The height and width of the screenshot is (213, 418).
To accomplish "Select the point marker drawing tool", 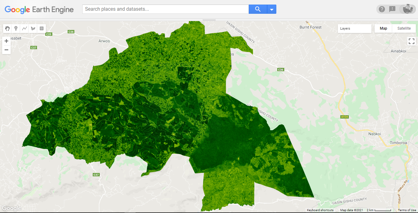I will 16,28.
